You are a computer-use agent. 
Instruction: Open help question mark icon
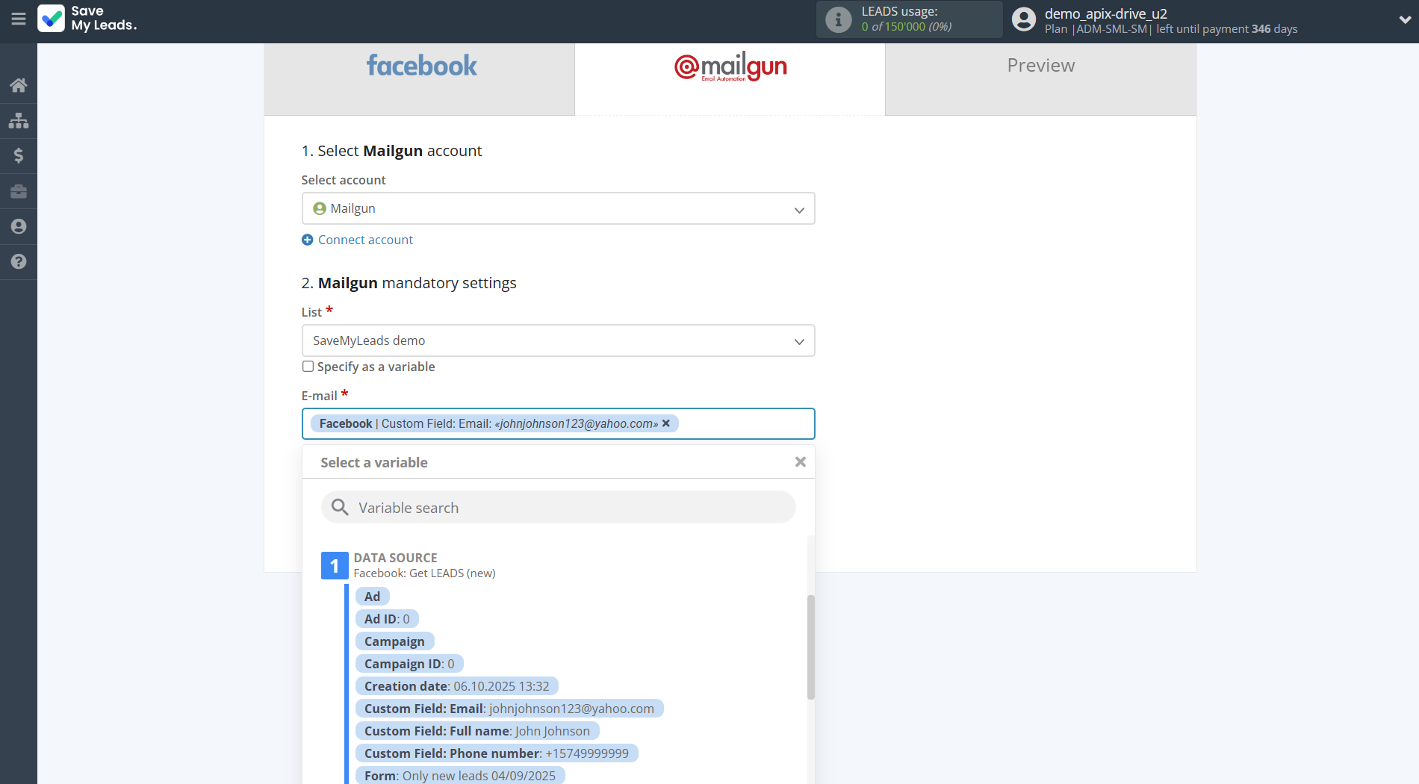click(x=19, y=261)
